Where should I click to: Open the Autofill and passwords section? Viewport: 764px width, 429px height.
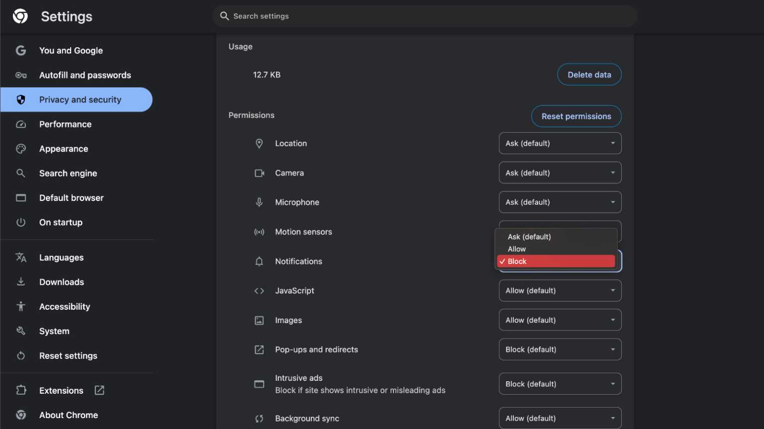(85, 75)
